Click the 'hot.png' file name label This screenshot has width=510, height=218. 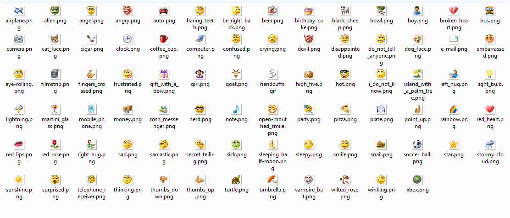pos(345,85)
